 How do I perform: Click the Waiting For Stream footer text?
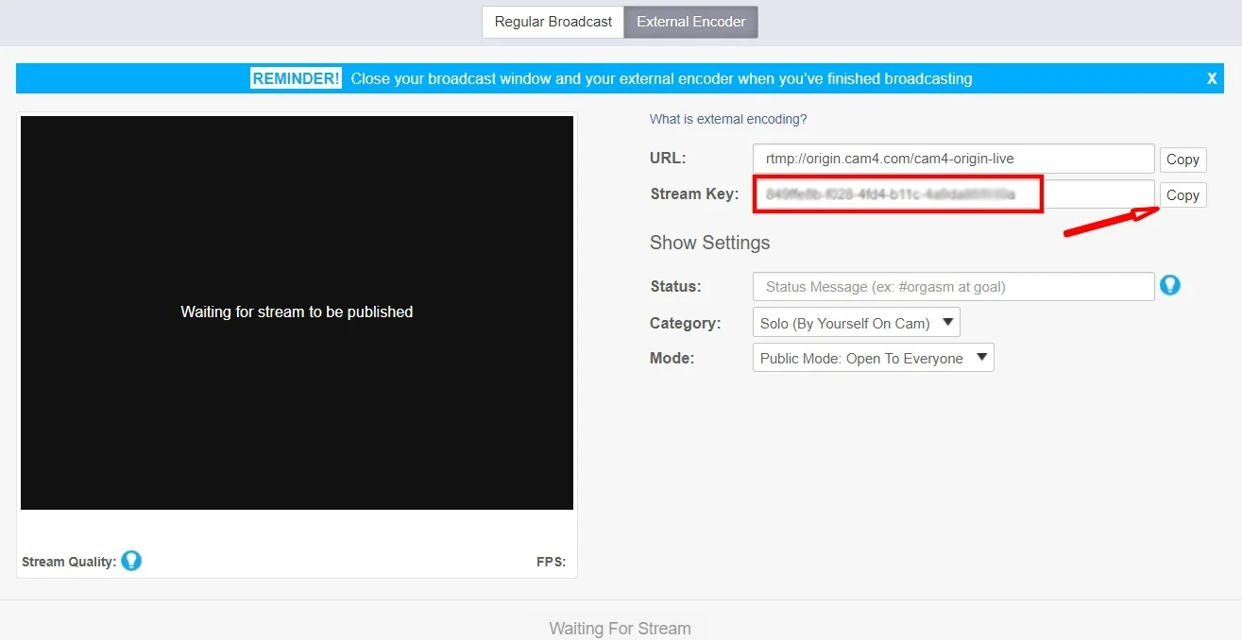(620, 628)
